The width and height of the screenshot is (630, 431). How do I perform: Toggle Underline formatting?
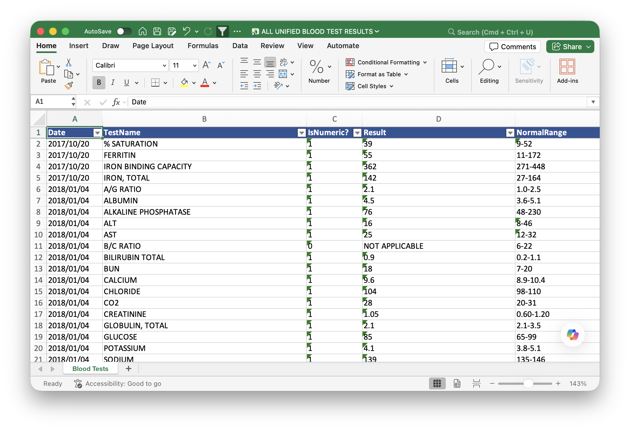click(x=127, y=82)
